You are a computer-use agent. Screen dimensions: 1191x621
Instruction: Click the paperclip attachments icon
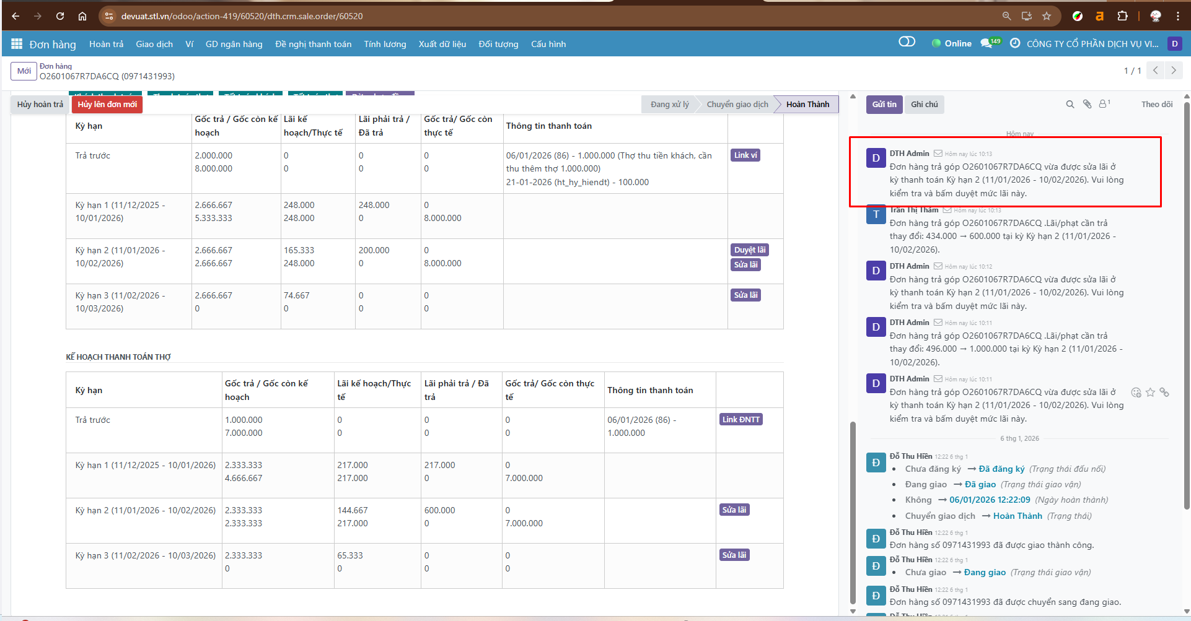click(x=1087, y=105)
